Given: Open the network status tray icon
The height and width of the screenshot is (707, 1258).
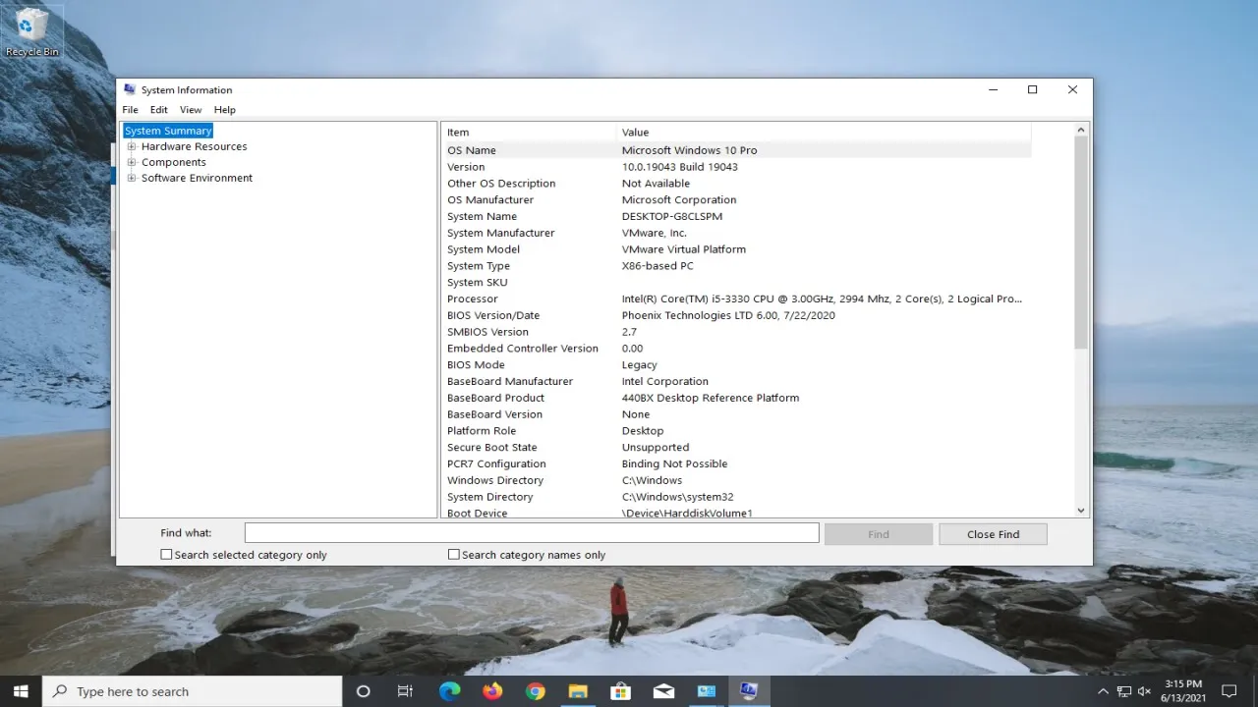Looking at the screenshot, I should coord(1124,691).
